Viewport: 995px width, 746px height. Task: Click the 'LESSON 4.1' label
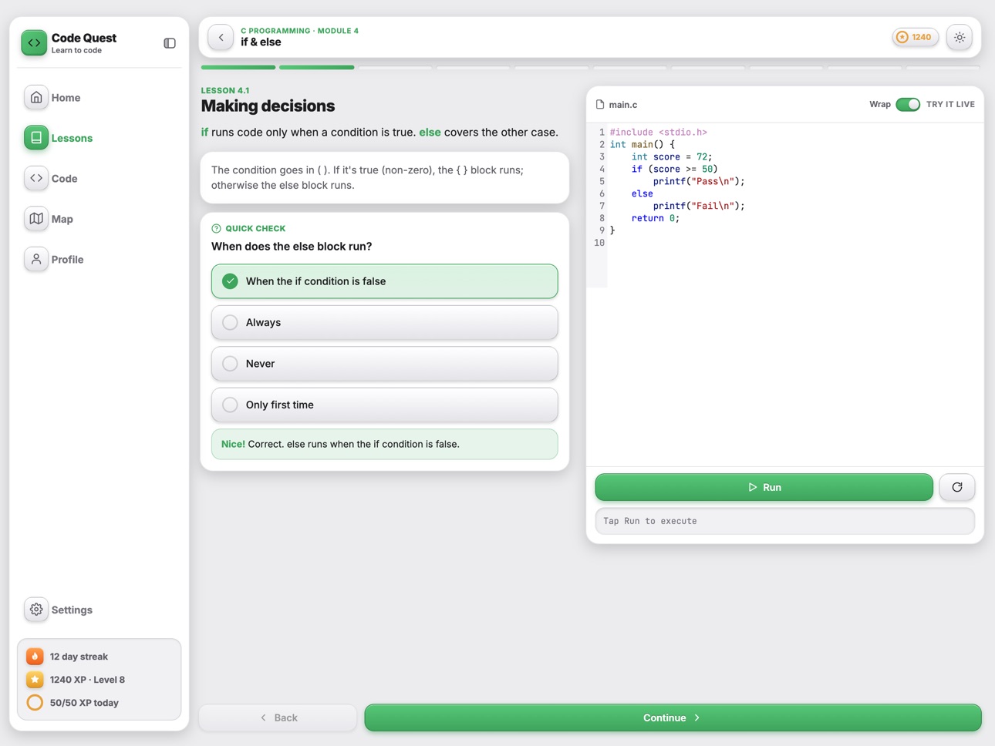click(x=225, y=90)
